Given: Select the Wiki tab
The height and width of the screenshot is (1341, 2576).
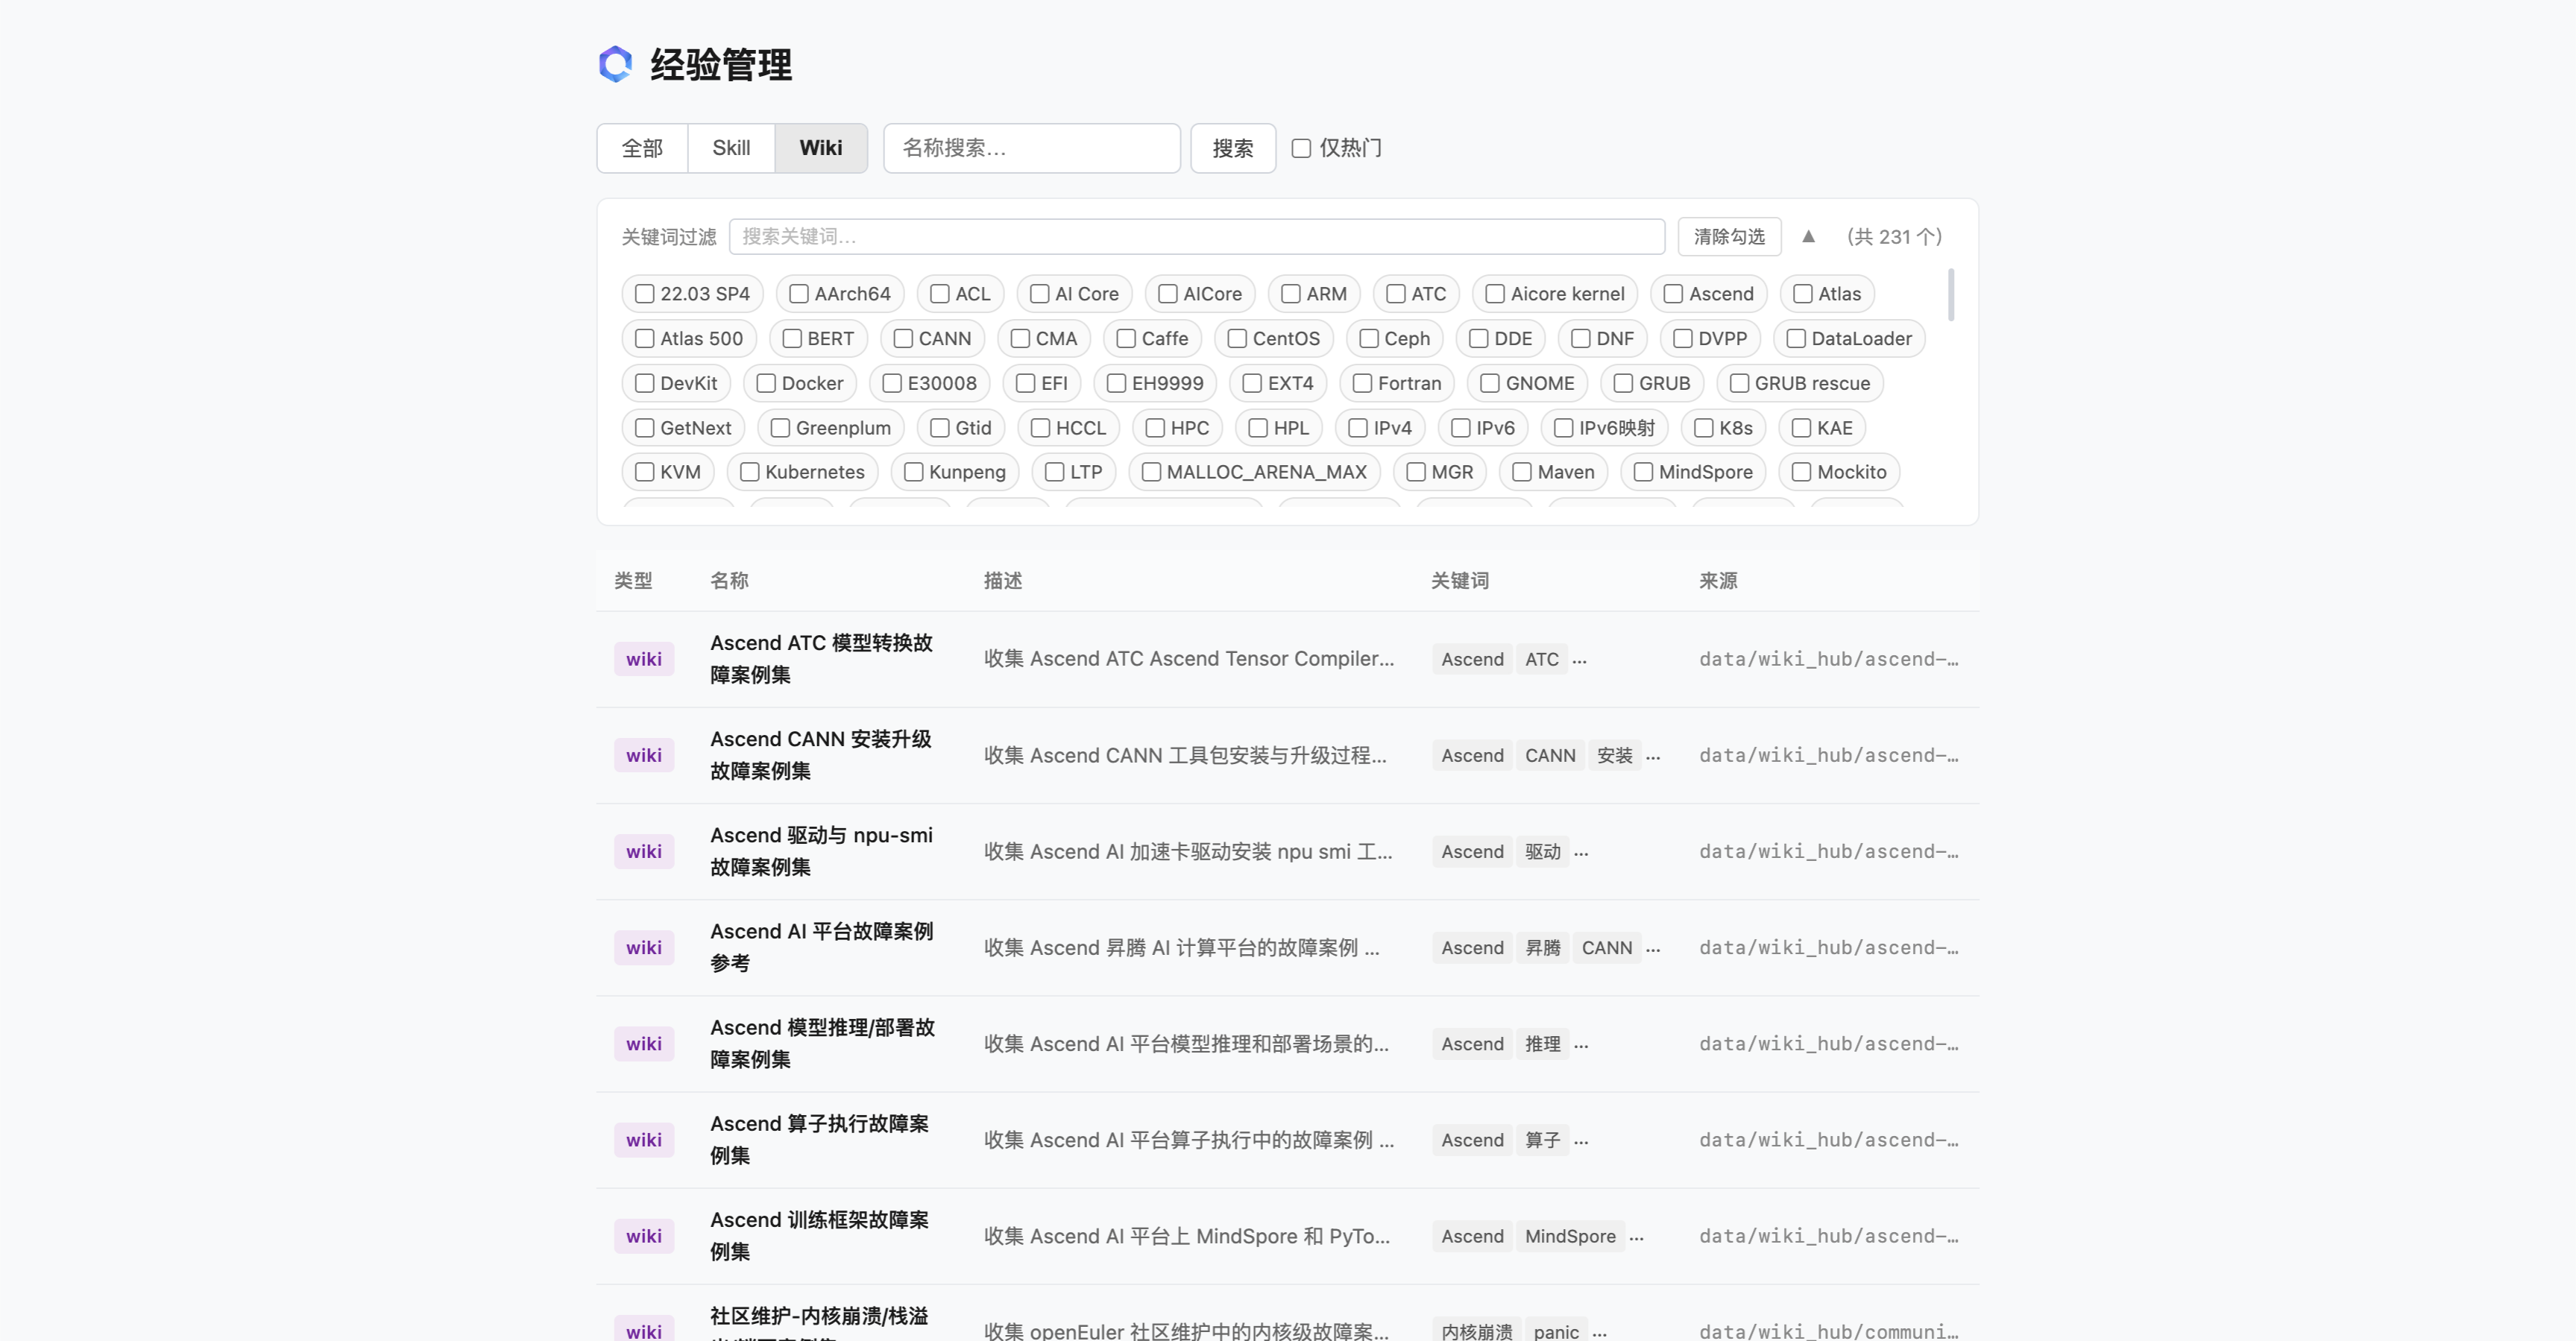Looking at the screenshot, I should coord(821,148).
